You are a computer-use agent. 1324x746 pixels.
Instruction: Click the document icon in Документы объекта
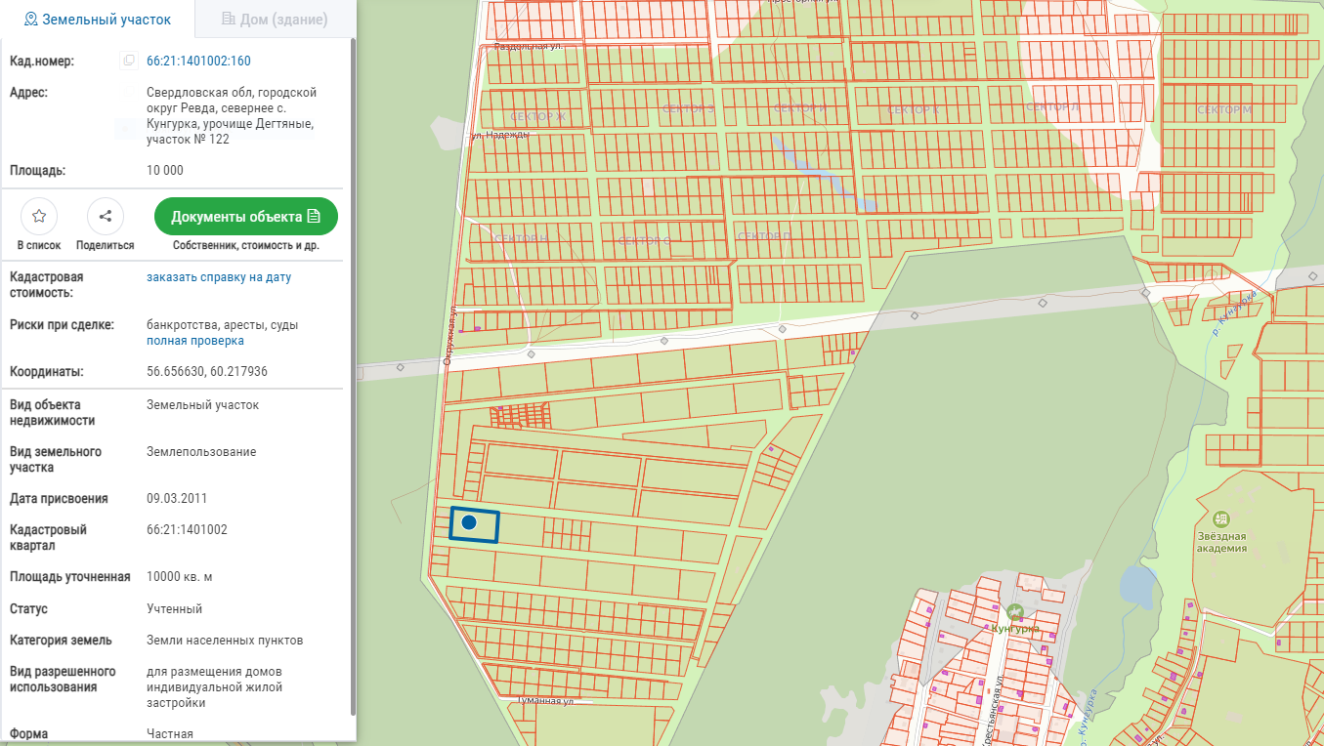click(x=314, y=217)
